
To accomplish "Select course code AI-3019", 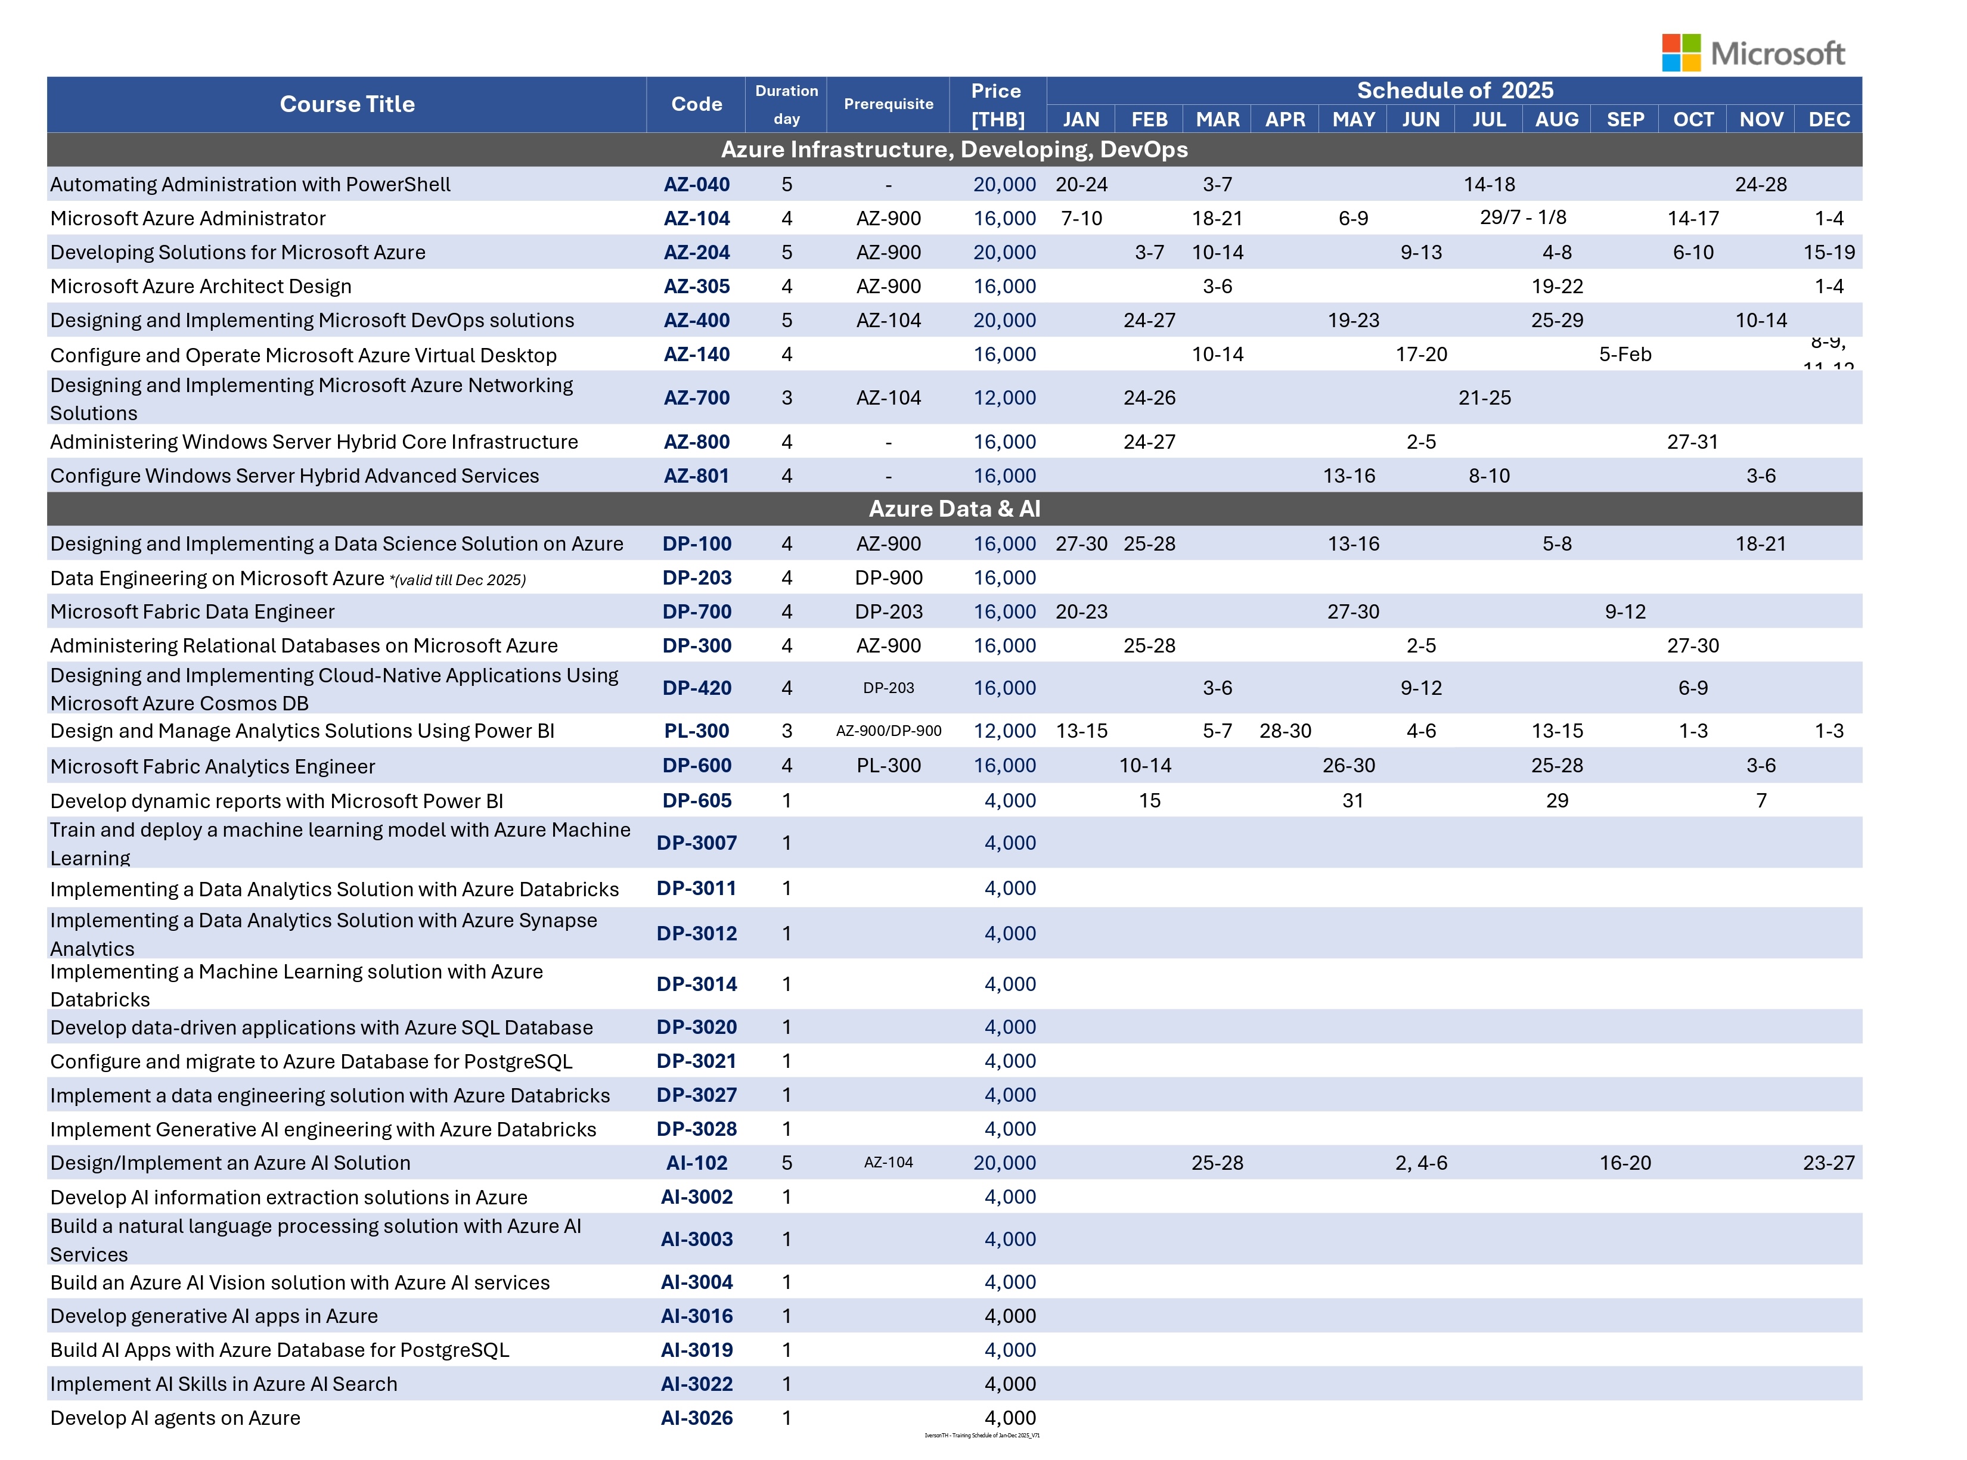I will 697,1350.
